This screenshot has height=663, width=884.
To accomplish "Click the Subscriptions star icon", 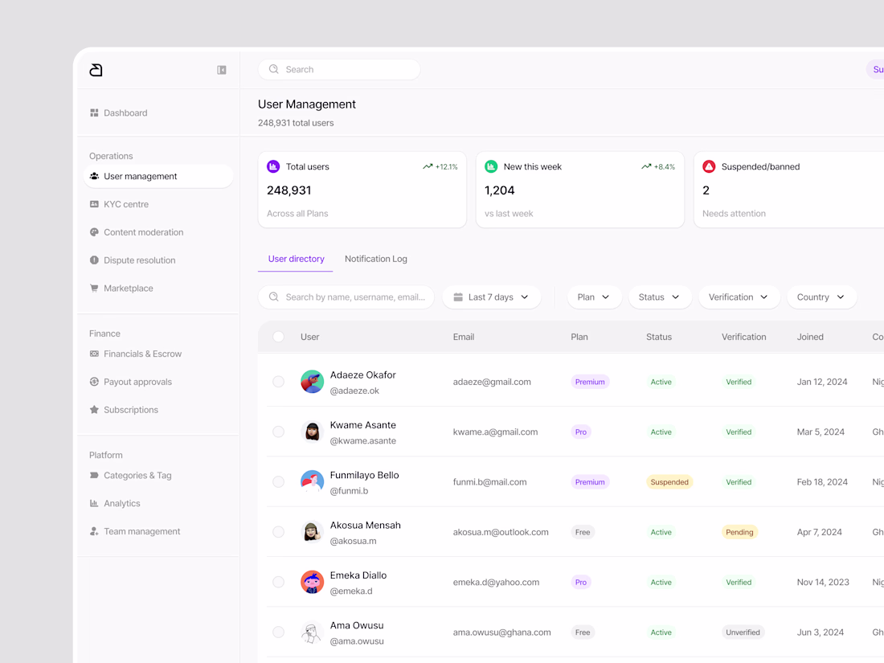I will pyautogui.click(x=94, y=410).
